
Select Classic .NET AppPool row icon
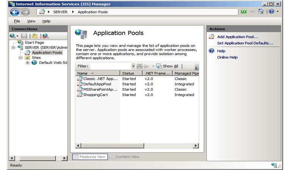pos(80,79)
